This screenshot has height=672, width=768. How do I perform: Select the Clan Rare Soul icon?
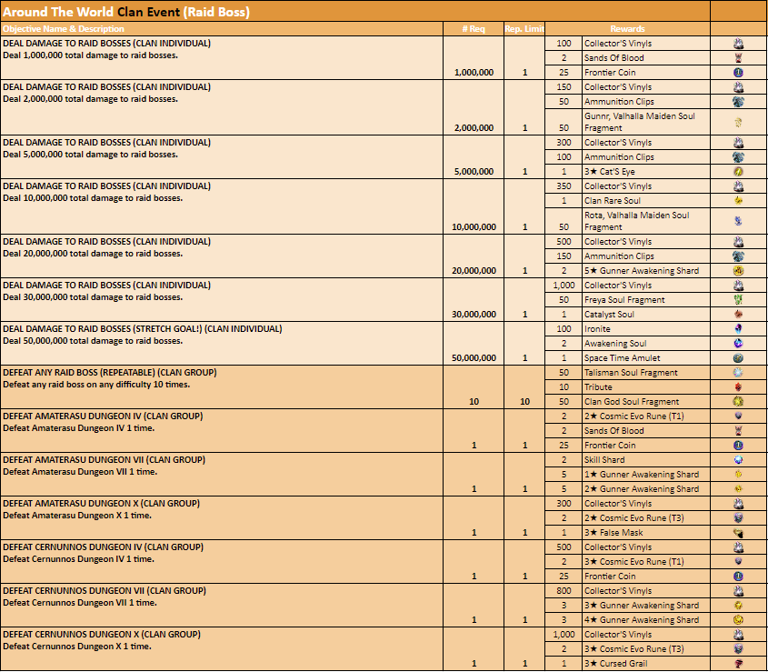point(738,201)
